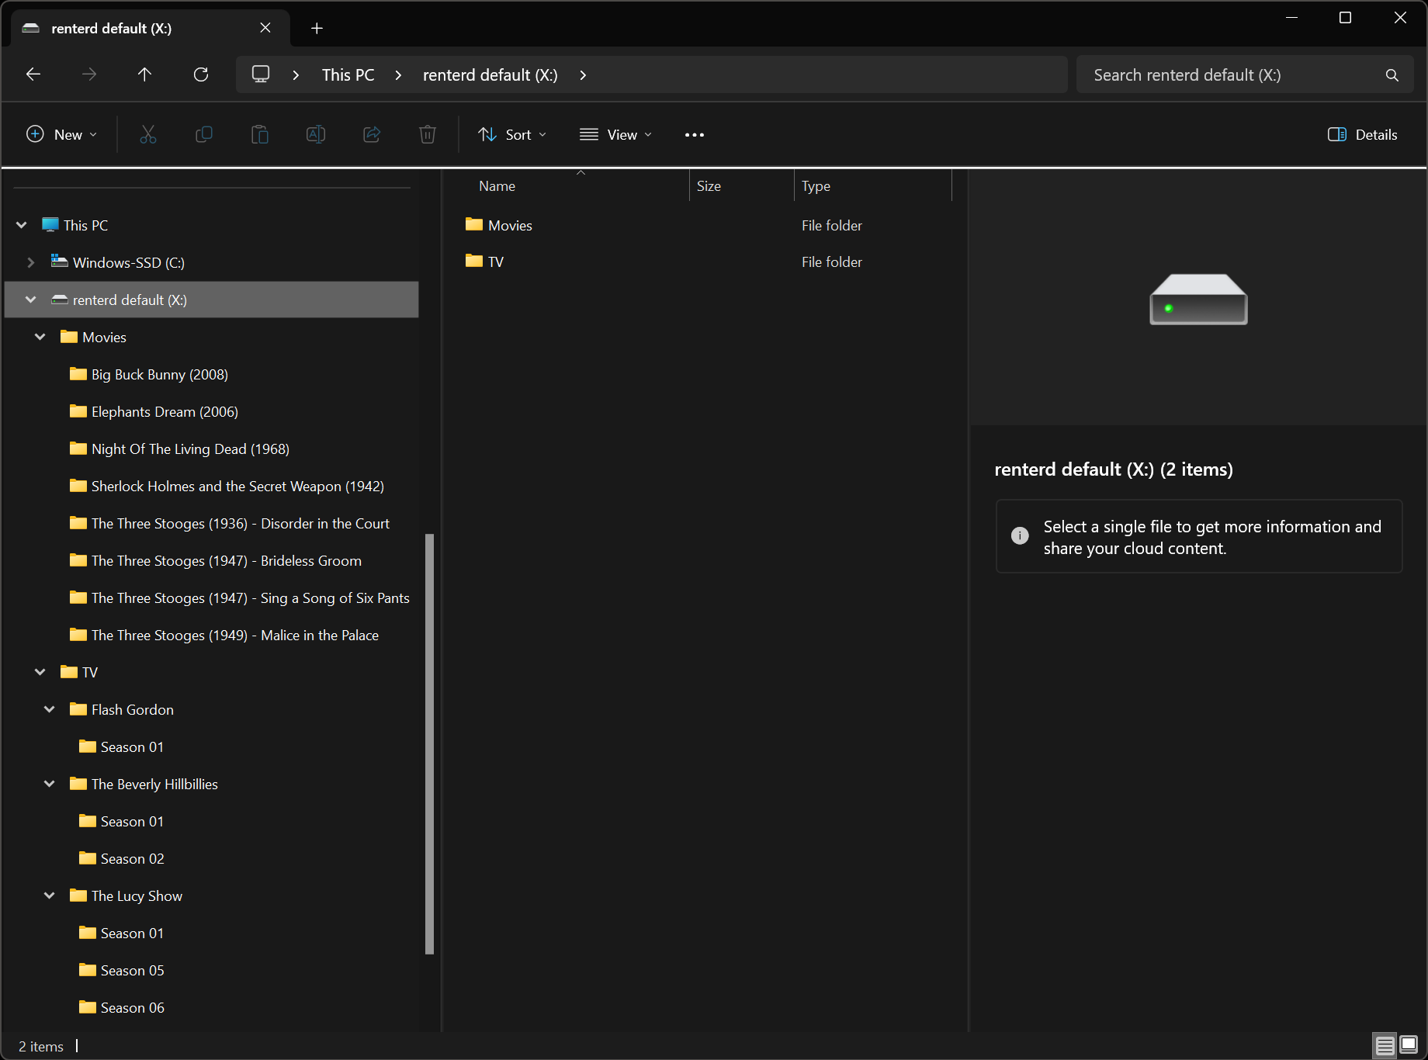
Task: Click the Copy icon in toolbar
Action: pos(204,134)
